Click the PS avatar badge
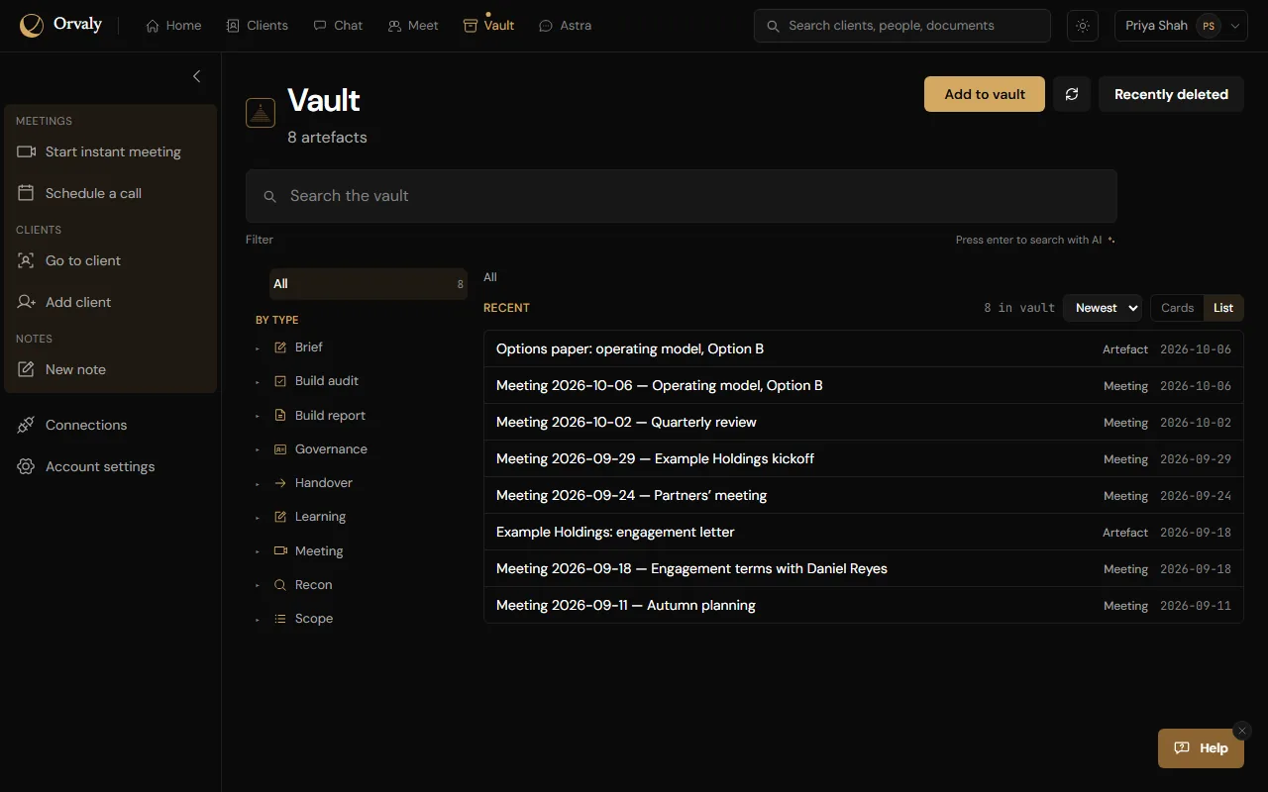 coord(1209,26)
